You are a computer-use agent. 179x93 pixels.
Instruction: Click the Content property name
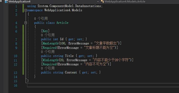71,73
